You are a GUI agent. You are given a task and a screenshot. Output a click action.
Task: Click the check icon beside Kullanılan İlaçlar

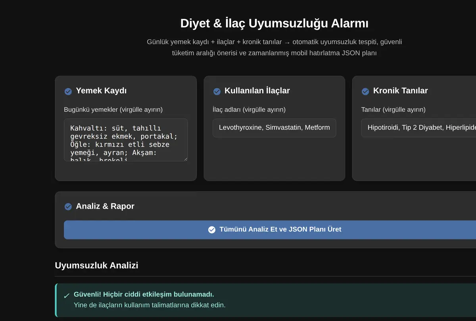tap(217, 91)
